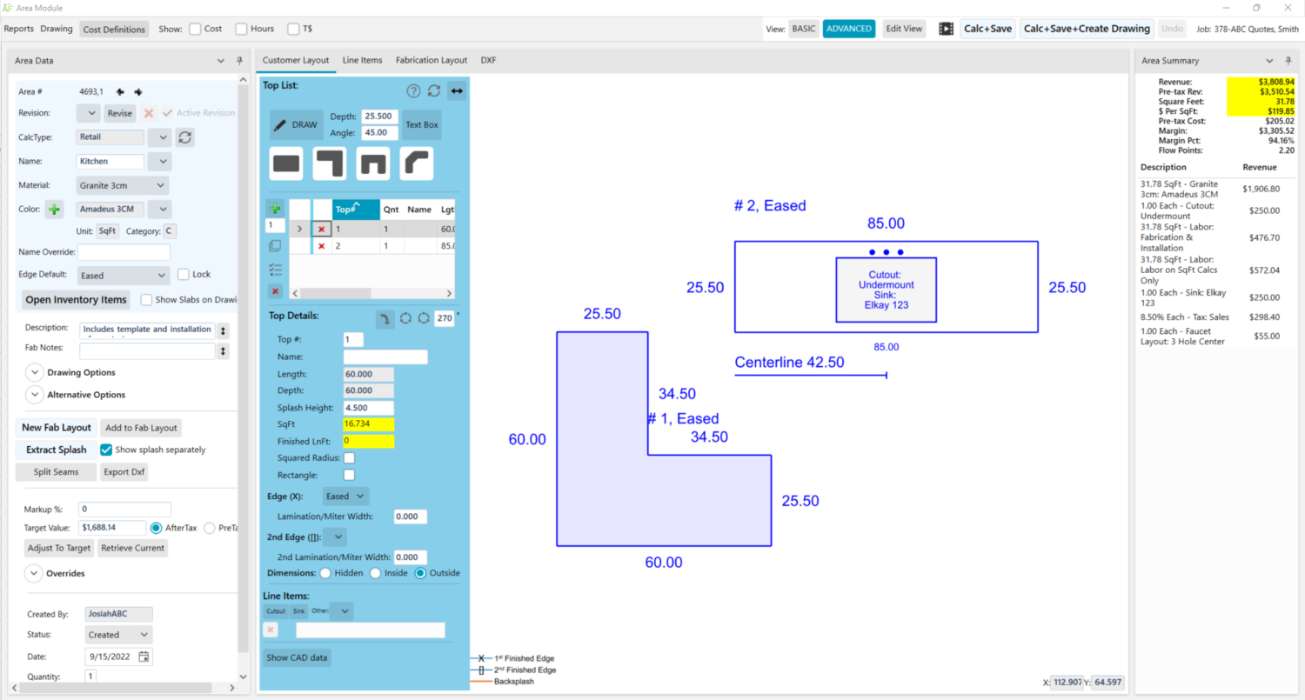1305x700 pixels.
Task: Click the green plus to add a top
Action: 275,208
